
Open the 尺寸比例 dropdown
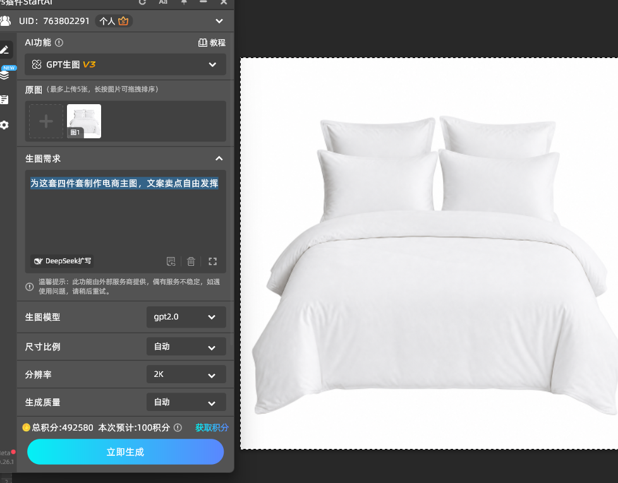pyautogui.click(x=186, y=347)
